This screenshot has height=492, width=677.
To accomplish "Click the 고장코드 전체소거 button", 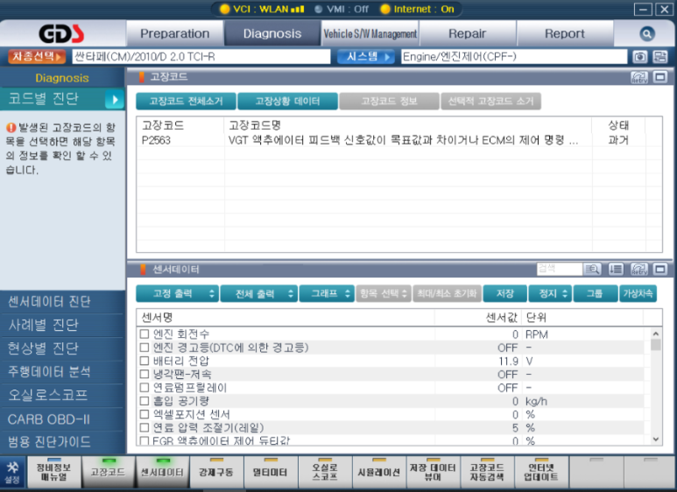I will 186,102.
